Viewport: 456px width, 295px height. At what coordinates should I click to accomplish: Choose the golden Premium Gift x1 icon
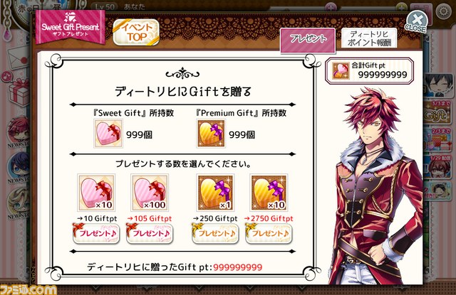coord(215,193)
